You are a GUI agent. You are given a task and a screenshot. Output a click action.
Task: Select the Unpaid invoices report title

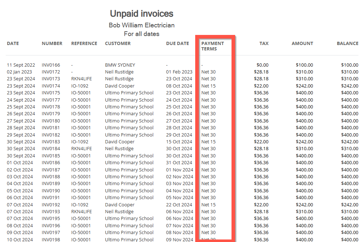coord(142,14)
